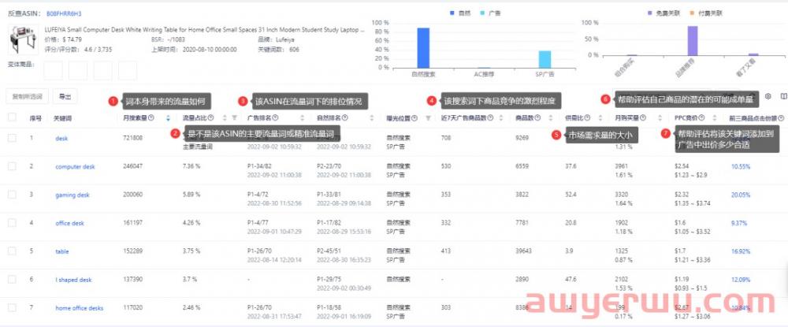Click the SP广告 bar in chart
Viewport: 788px width, 327px height.
tap(545, 59)
